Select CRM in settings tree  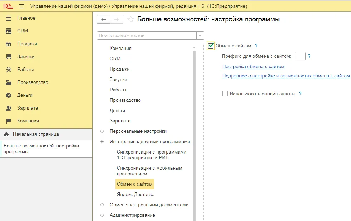[115, 59]
